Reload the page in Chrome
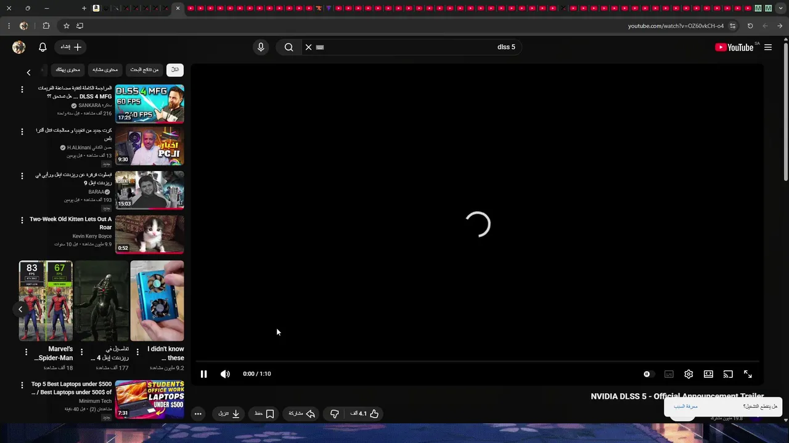 point(750,26)
